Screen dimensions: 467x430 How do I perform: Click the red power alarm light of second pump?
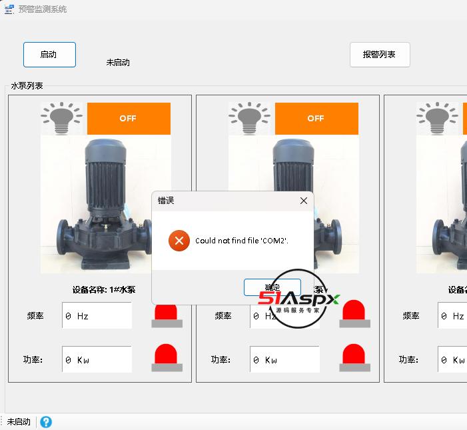coord(354,357)
